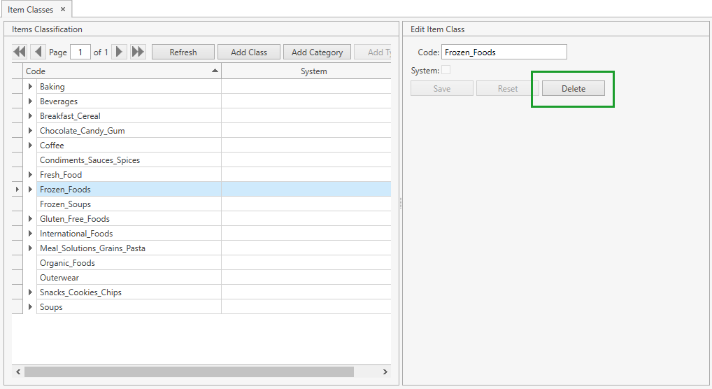The width and height of the screenshot is (712, 389).
Task: Click the Code column sort arrow
Action: click(215, 71)
